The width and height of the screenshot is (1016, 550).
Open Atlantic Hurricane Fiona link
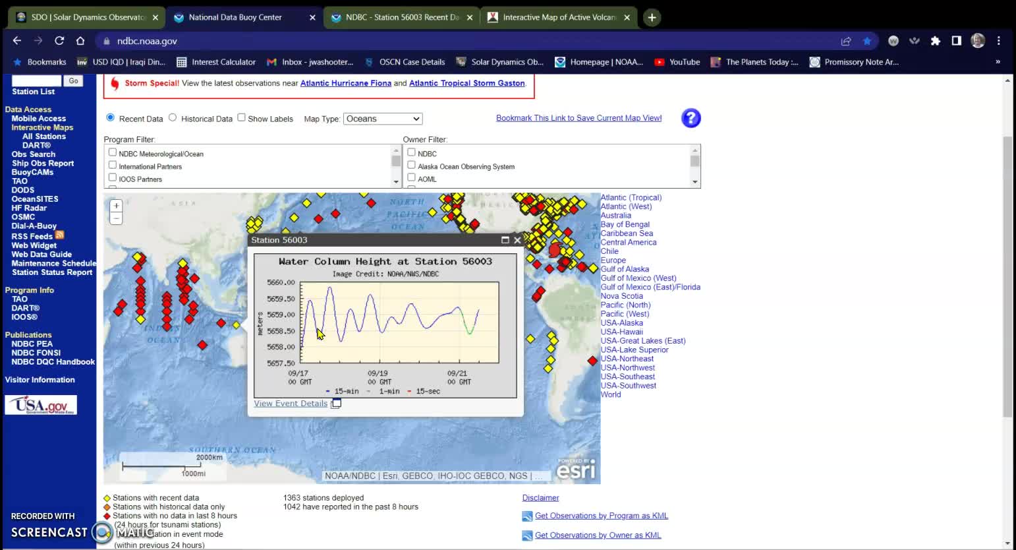pos(346,83)
